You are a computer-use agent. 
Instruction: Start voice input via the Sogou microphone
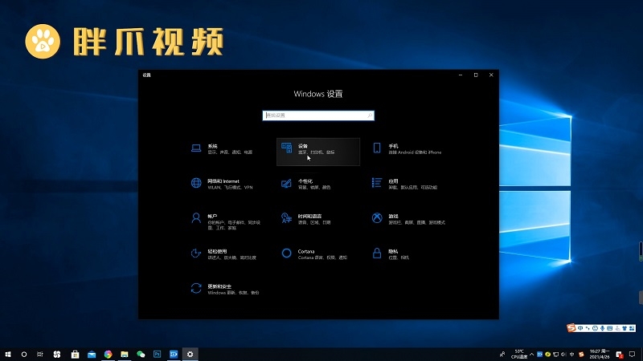pos(602,328)
